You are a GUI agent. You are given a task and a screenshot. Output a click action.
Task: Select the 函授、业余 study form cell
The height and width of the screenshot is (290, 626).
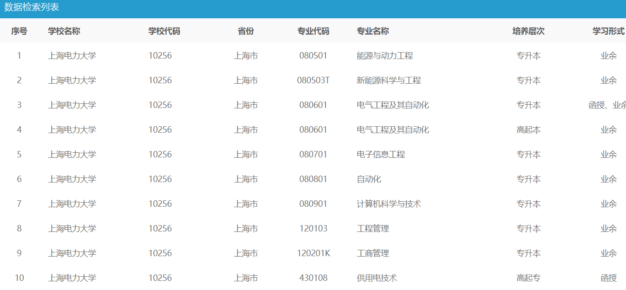tap(607, 105)
